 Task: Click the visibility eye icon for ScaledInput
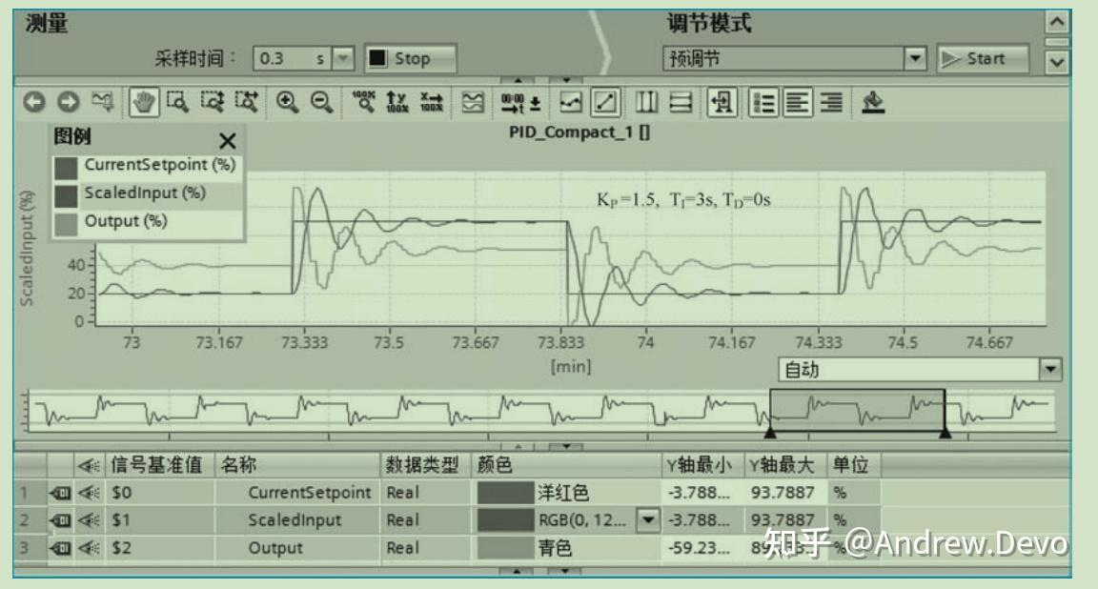[x=89, y=520]
